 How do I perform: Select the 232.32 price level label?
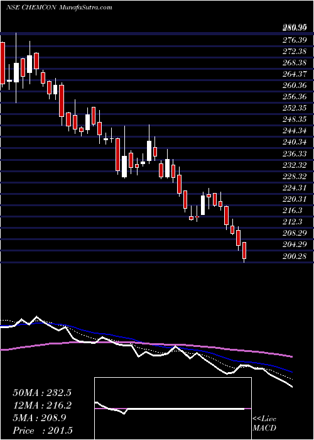(294, 165)
